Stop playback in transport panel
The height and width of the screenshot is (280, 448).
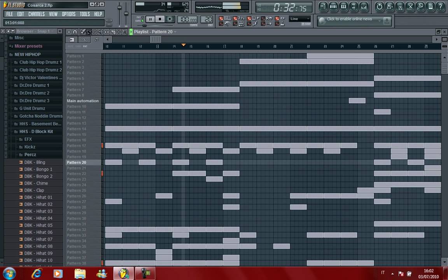pos(160,19)
